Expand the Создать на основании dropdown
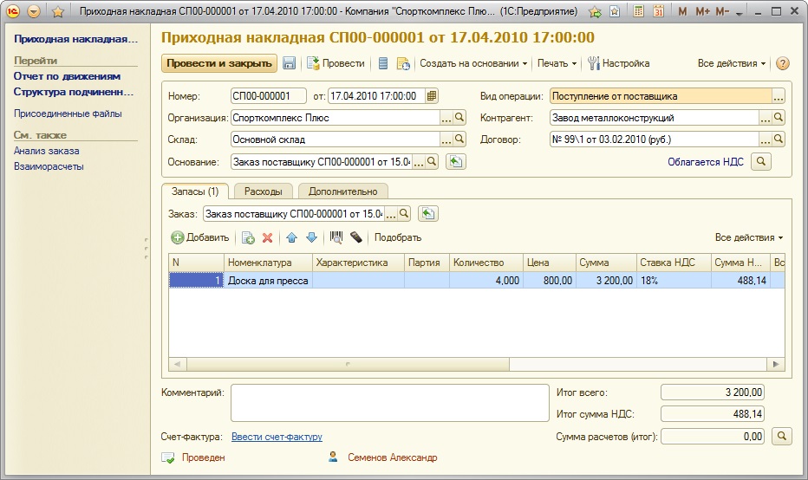The image size is (808, 480). (x=473, y=63)
